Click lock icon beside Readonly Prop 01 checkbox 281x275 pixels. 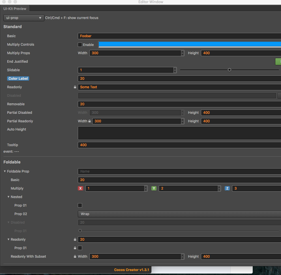tap(75, 248)
